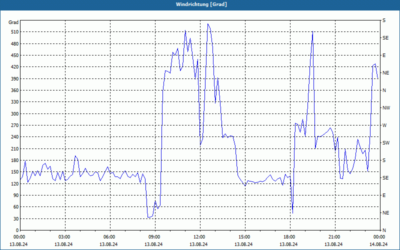Click the 13.08.24 date under 03:00
The width and height of the screenshot is (400, 250).
(x=63, y=244)
